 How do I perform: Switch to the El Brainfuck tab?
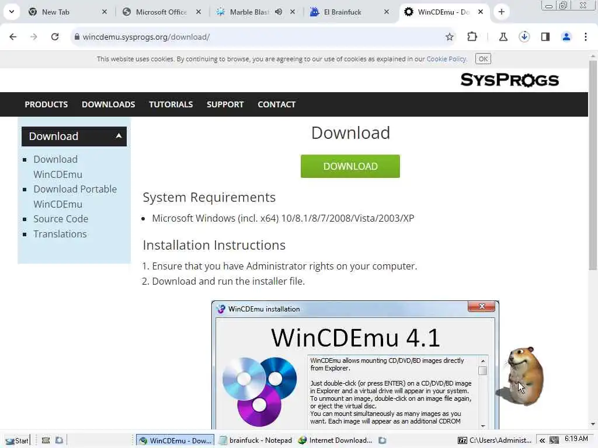[343, 12]
